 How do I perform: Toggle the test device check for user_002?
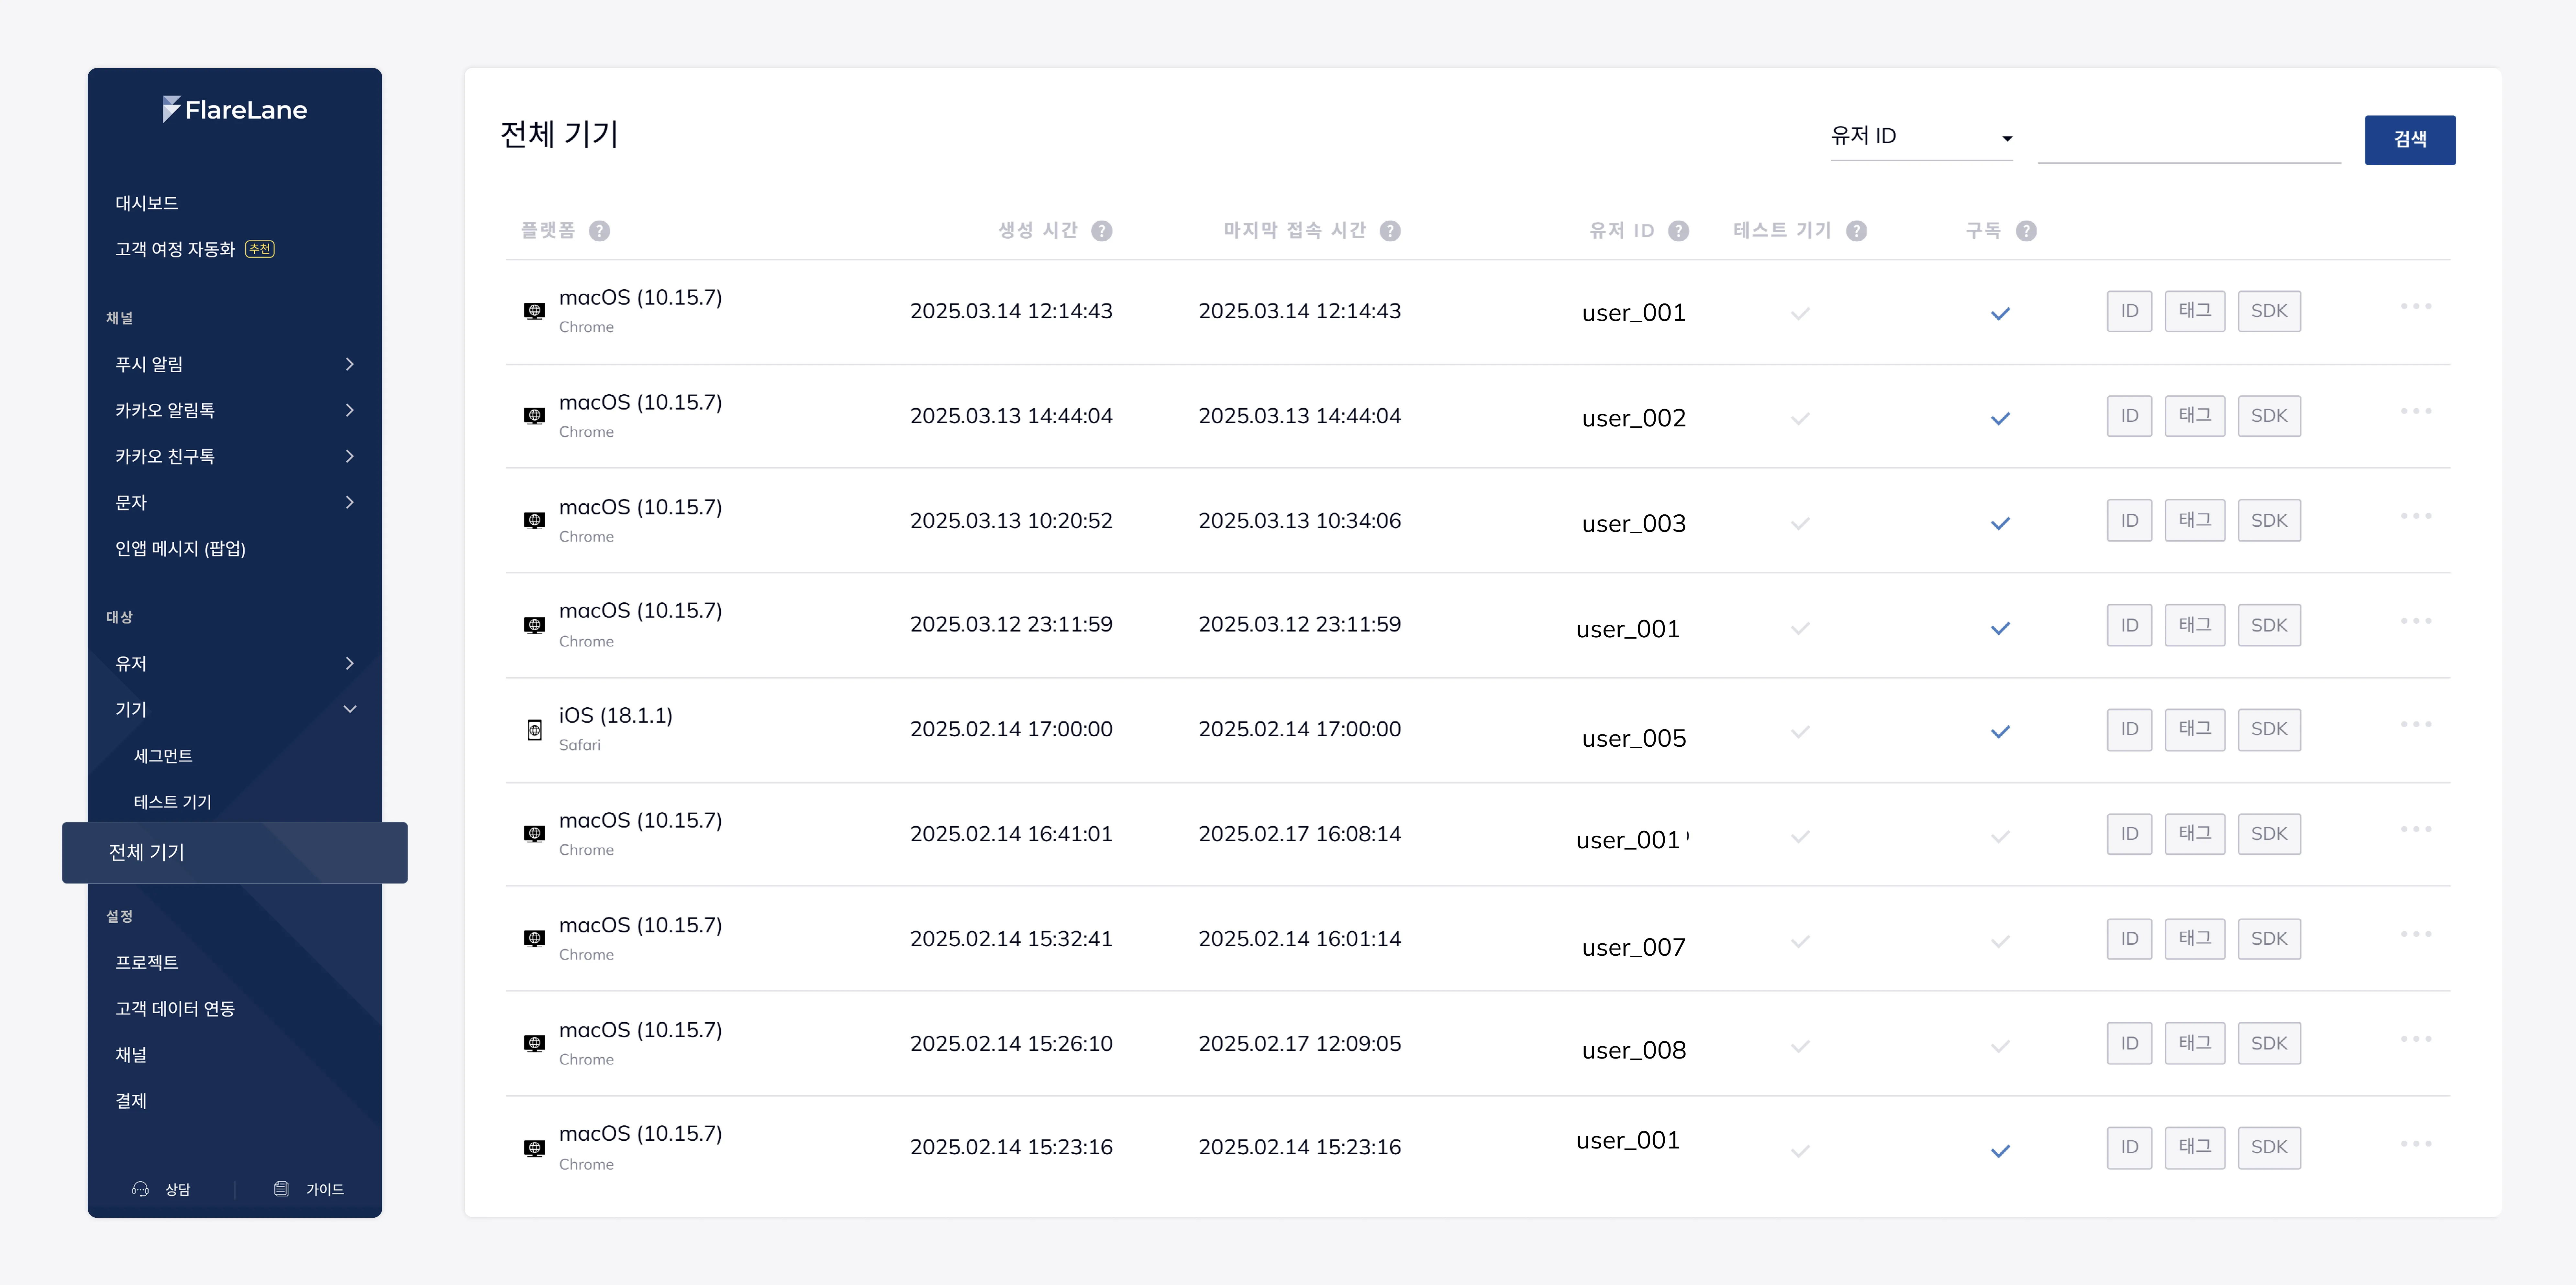coord(1800,419)
